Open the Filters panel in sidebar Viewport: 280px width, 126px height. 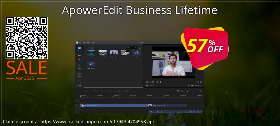79,66
